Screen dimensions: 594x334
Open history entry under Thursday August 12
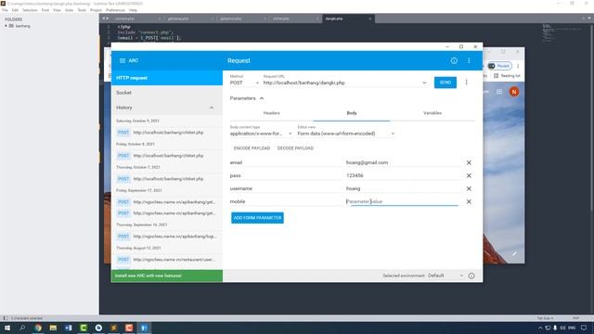pyautogui.click(x=167, y=260)
